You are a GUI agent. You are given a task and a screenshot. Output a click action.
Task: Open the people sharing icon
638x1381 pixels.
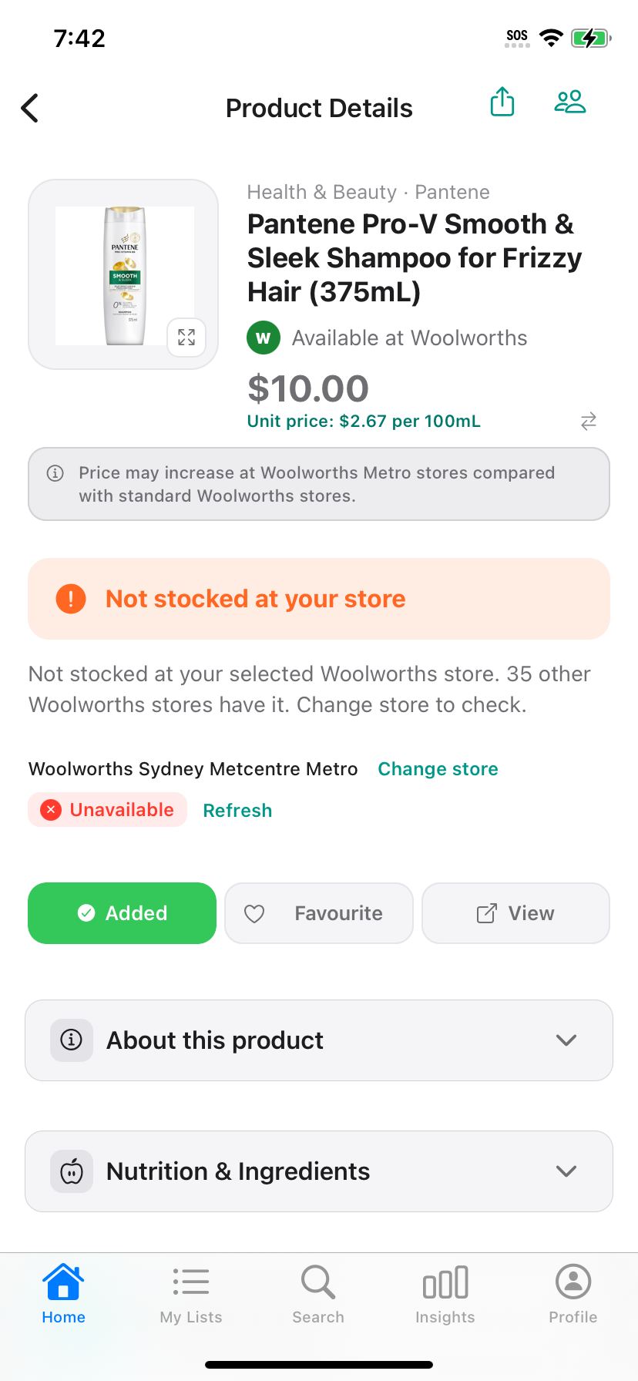point(570,102)
